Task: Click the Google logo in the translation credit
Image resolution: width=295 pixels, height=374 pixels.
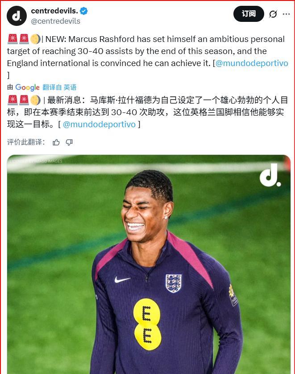Action: tap(27, 87)
